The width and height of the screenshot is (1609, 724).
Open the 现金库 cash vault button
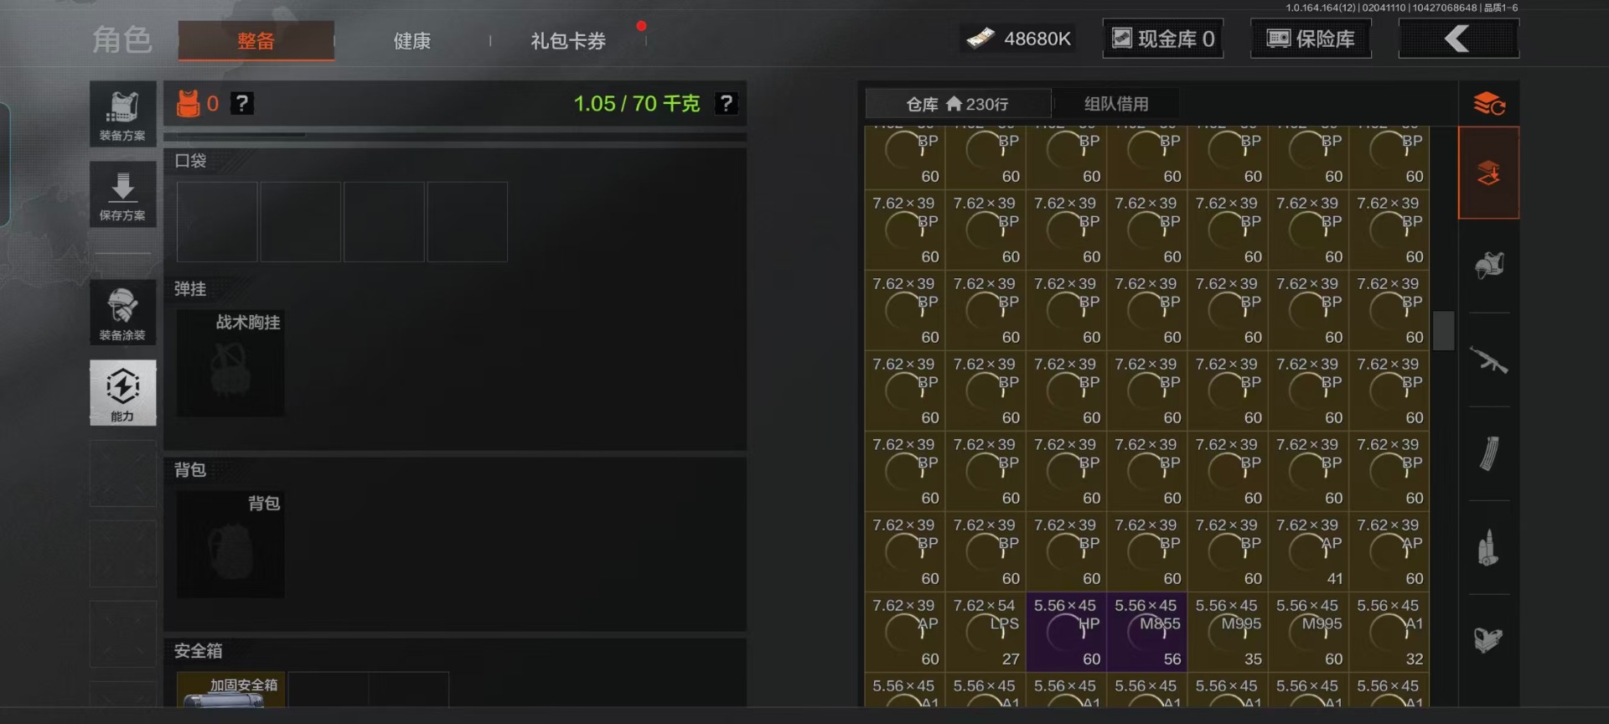(x=1163, y=39)
